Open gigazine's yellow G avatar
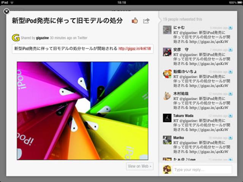Image resolution: width=243 pixels, height=182 pixels. tap(16, 38)
